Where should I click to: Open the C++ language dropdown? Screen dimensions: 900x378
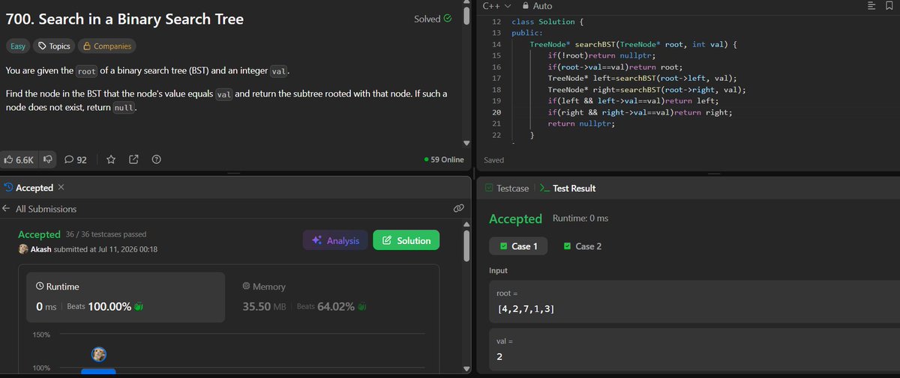tap(496, 5)
